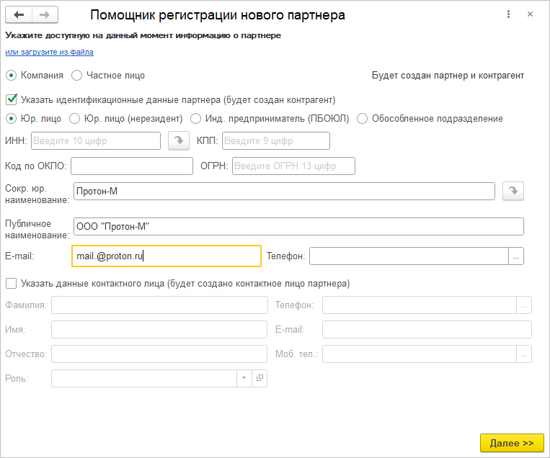Click the или загрузите из файла link
This screenshot has width=550, height=458.
click(x=49, y=52)
